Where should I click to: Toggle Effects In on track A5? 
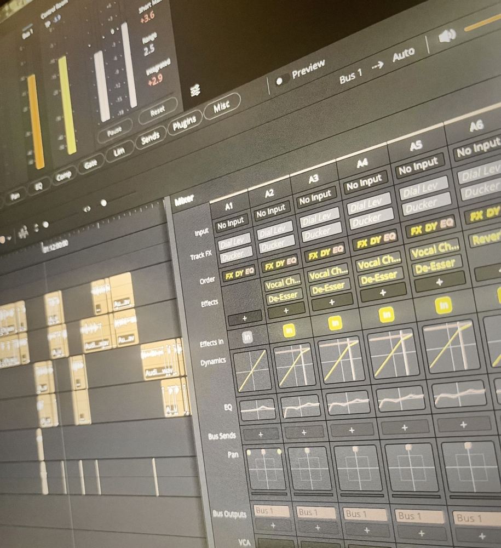coord(444,305)
